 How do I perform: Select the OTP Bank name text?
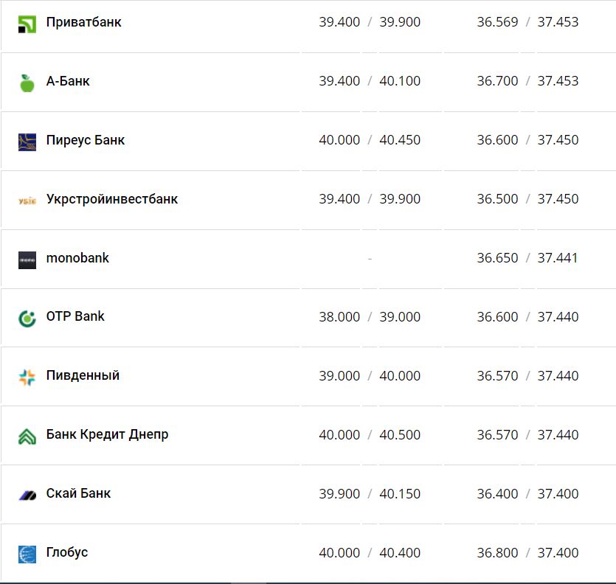click(75, 316)
